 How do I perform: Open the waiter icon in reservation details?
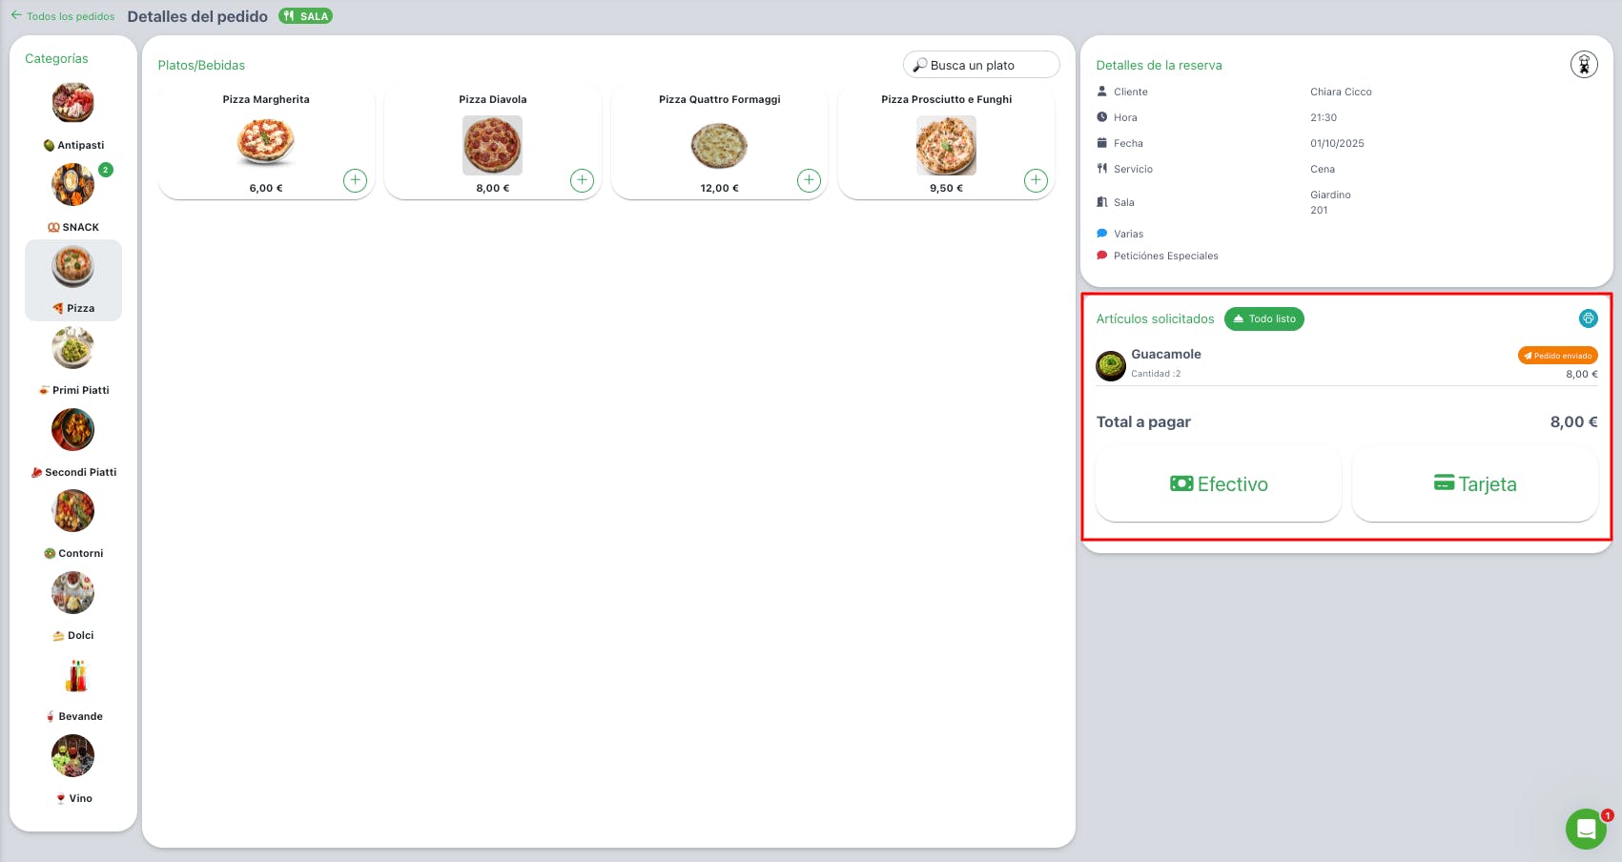point(1584,65)
